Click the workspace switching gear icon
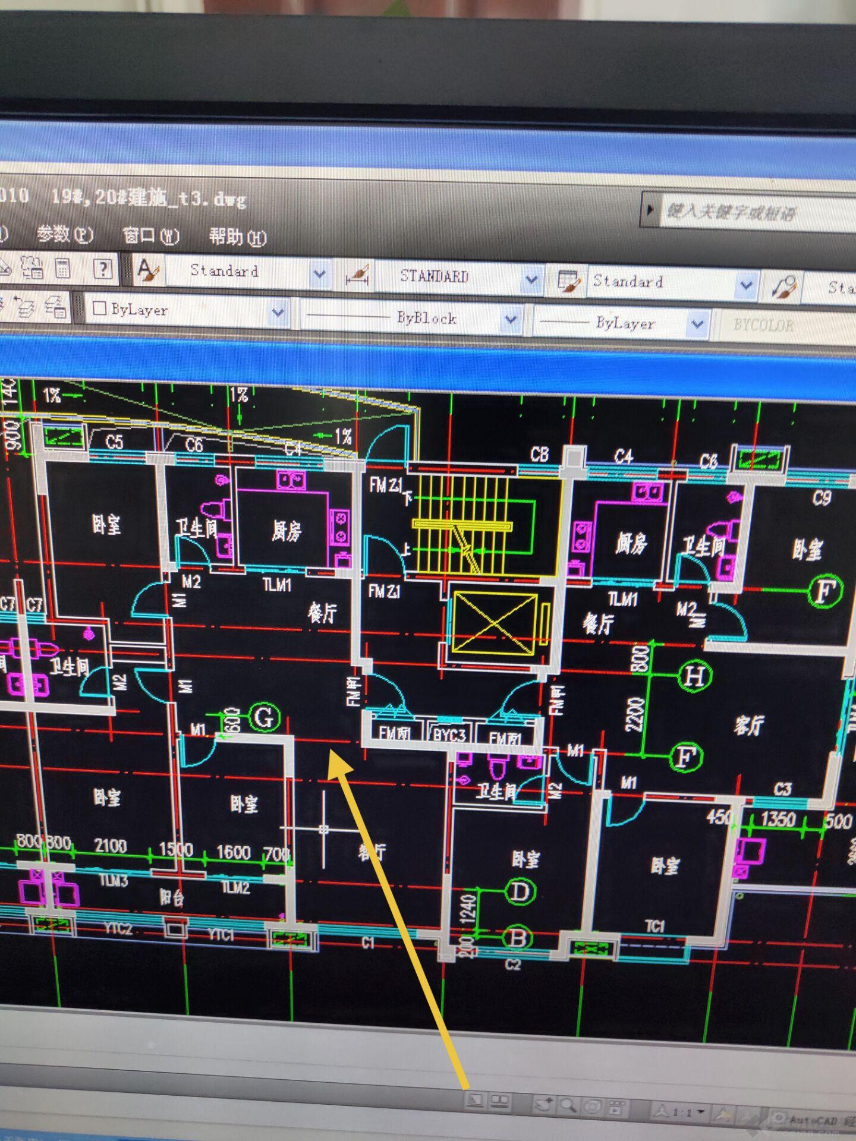856x1141 pixels. pos(778,1117)
